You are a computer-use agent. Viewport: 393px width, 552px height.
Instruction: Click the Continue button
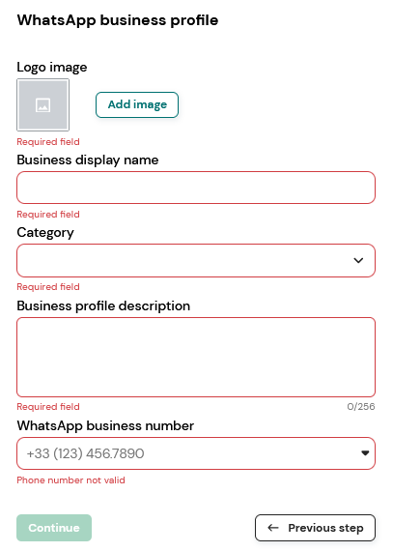[54, 528]
